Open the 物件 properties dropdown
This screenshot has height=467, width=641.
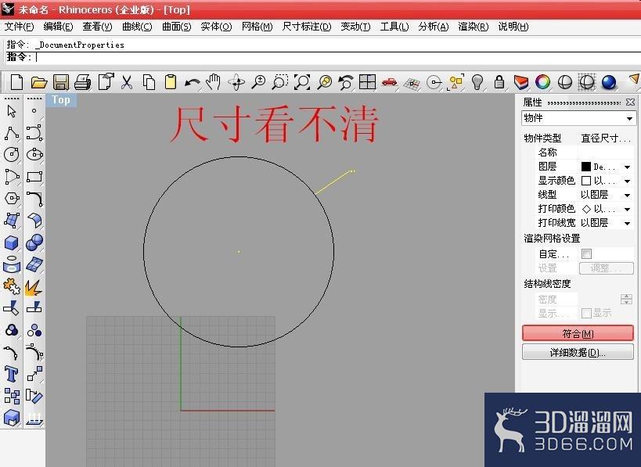click(x=578, y=118)
